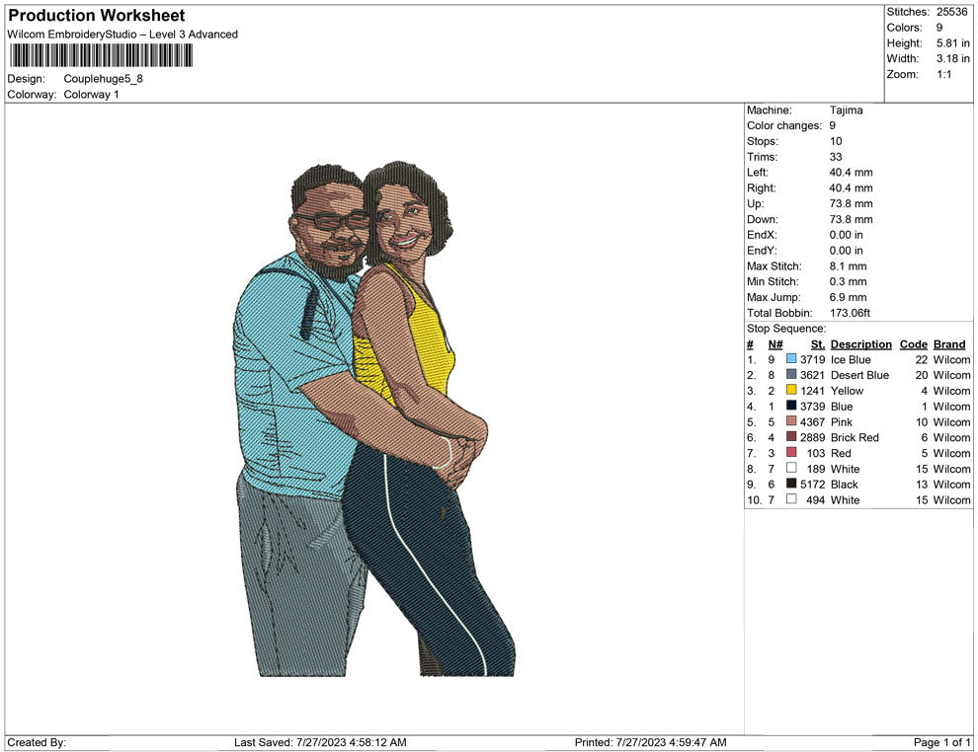The image size is (978, 752).
Task: Select the Pink thread swatch
Action: 791,421
